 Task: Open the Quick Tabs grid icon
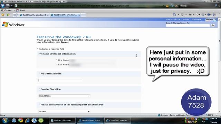[x=14, y=15]
